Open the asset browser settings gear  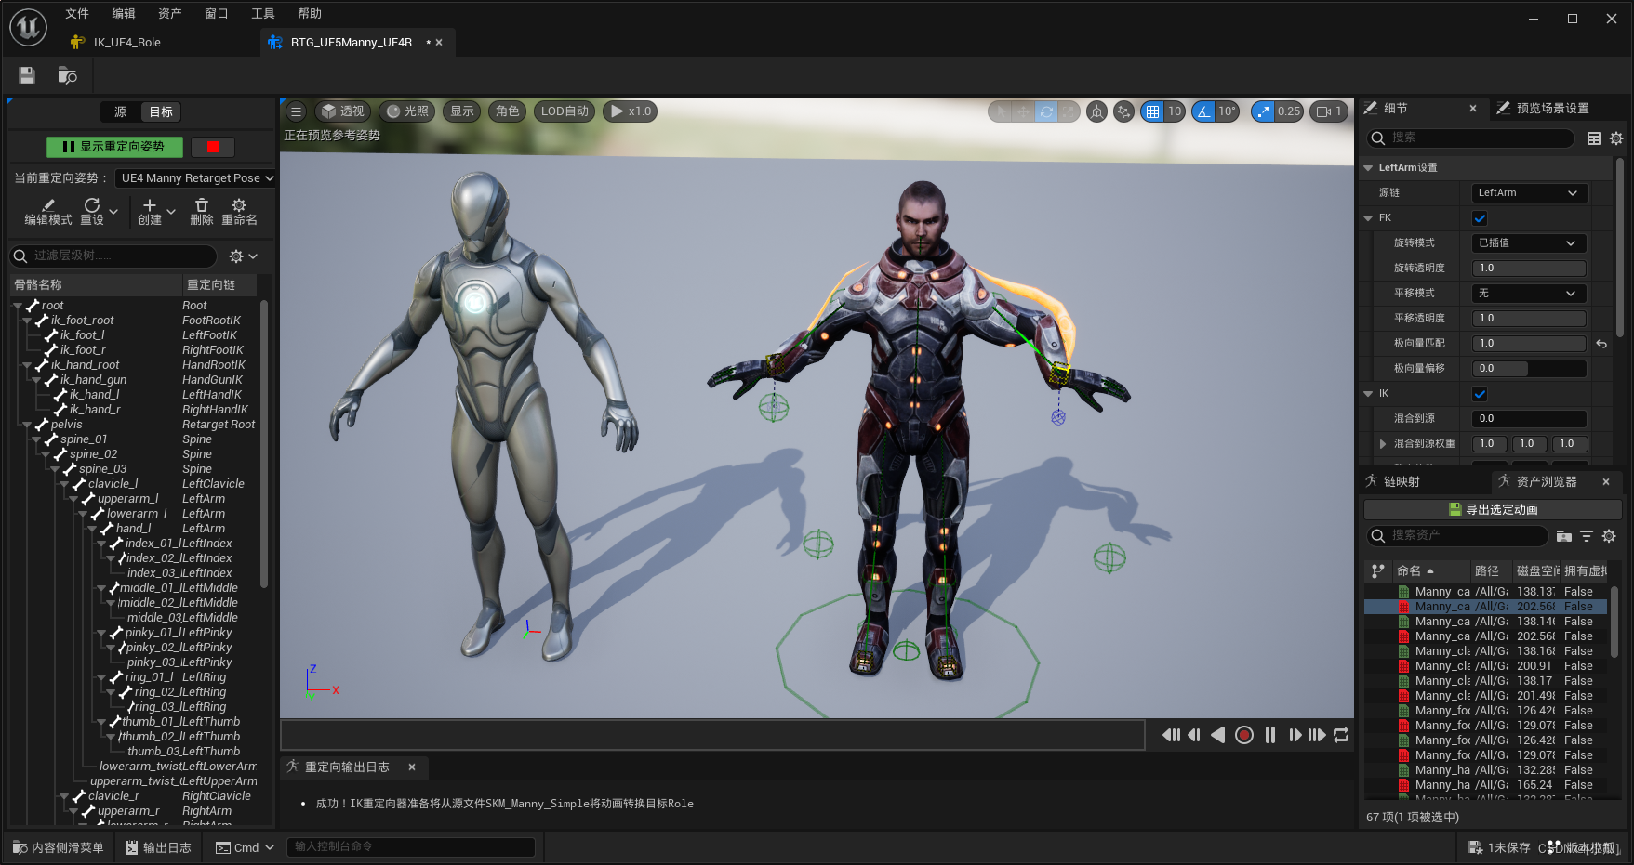[1609, 536]
